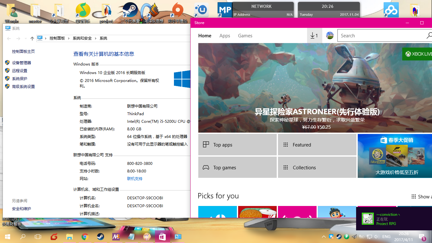
Task: Go back in the System control panel window
Action: [x=9, y=38]
